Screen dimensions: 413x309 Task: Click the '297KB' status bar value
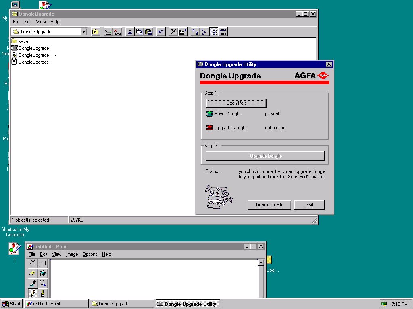point(77,220)
